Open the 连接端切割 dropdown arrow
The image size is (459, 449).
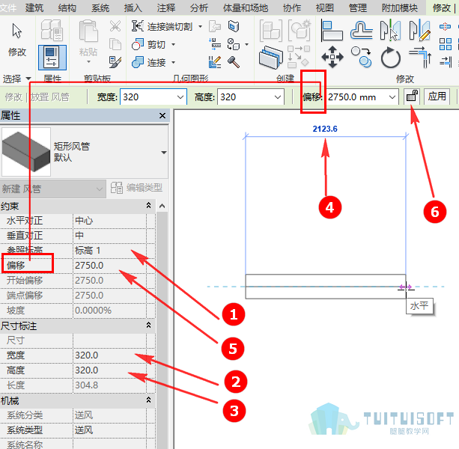coord(200,26)
